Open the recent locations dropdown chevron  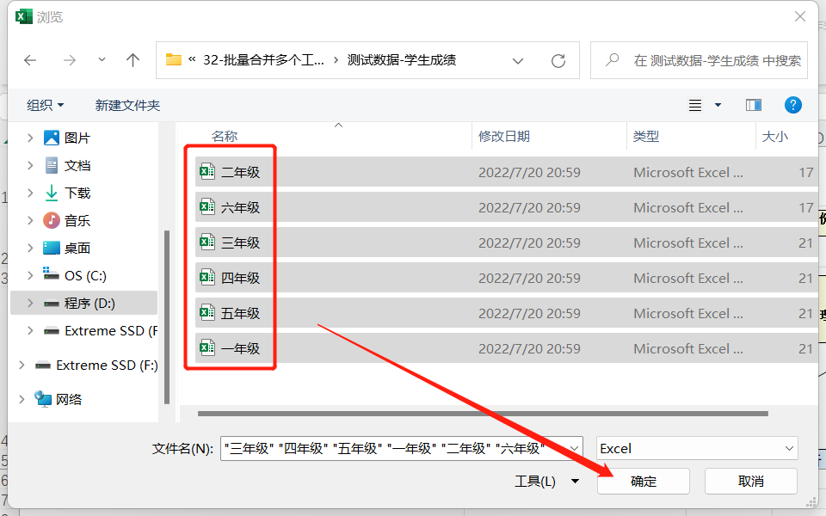[102, 60]
